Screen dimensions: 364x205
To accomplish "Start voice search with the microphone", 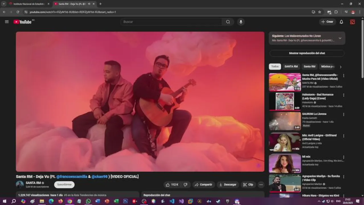I will tap(241, 22).
